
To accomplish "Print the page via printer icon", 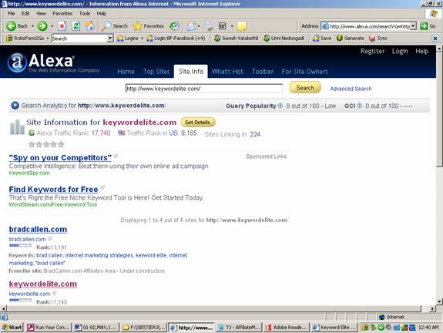I will (209, 26).
